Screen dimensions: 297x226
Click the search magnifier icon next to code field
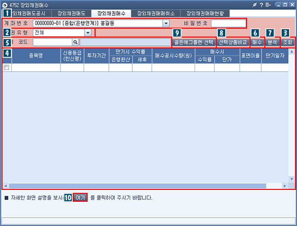(75, 42)
